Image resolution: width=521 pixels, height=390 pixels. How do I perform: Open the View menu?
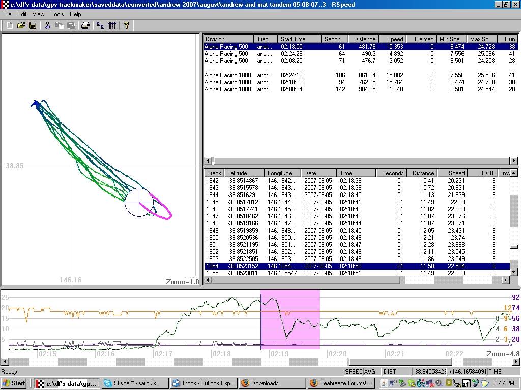coord(39,14)
